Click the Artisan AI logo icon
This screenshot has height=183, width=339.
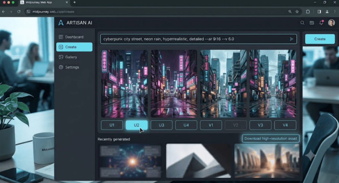pos(61,23)
